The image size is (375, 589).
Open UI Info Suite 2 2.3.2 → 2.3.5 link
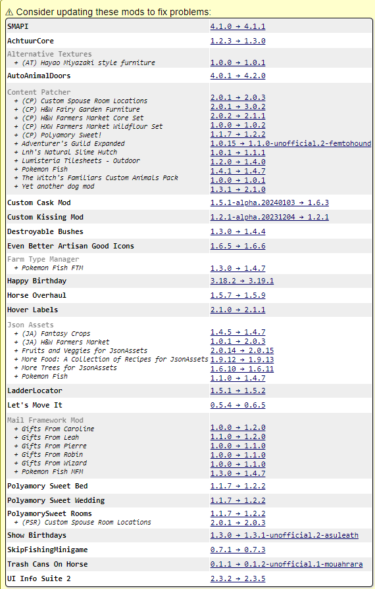[238, 579]
